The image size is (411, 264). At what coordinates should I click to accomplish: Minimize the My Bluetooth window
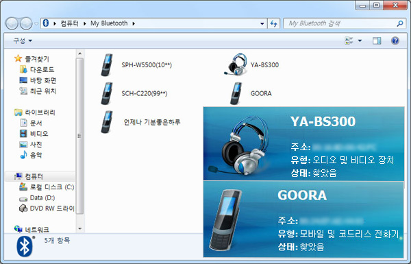362,5
